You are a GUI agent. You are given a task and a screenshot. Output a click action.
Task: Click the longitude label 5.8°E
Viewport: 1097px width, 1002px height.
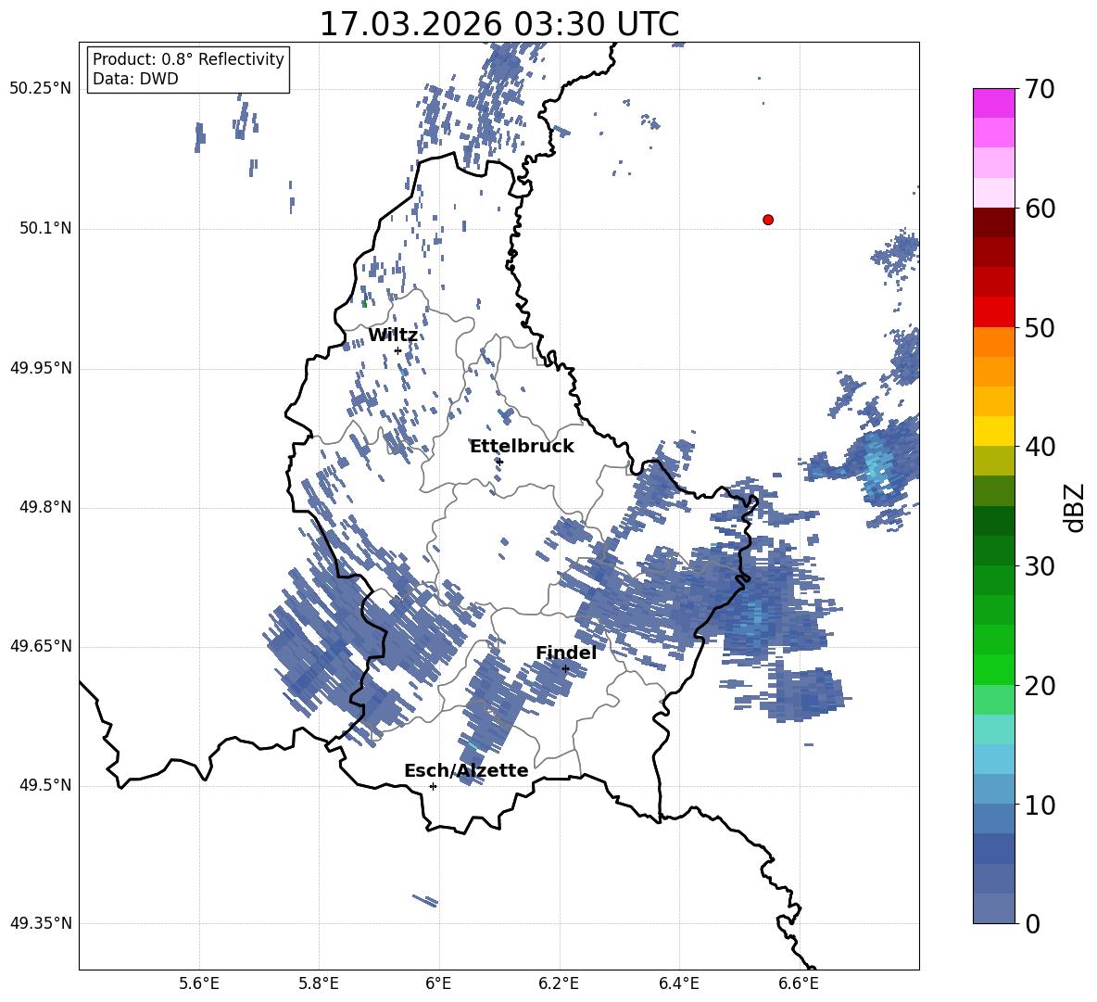tap(319, 984)
